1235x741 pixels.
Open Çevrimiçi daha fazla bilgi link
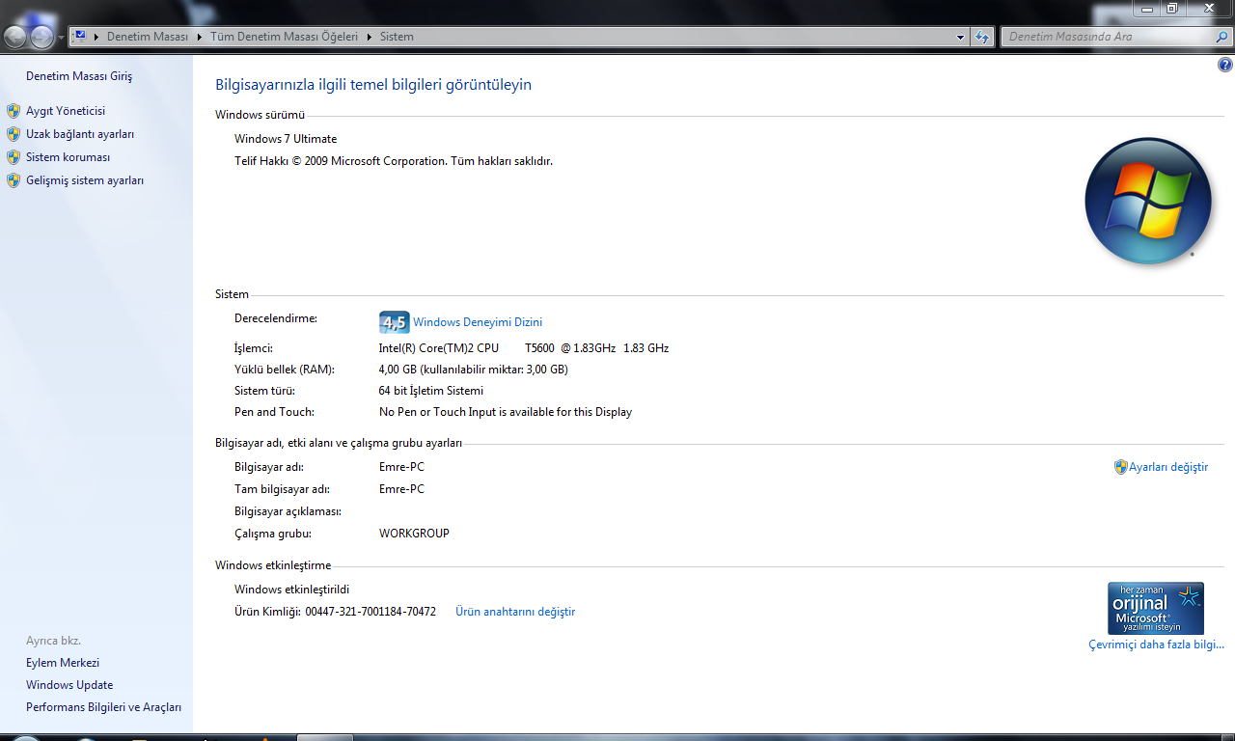tap(1156, 645)
